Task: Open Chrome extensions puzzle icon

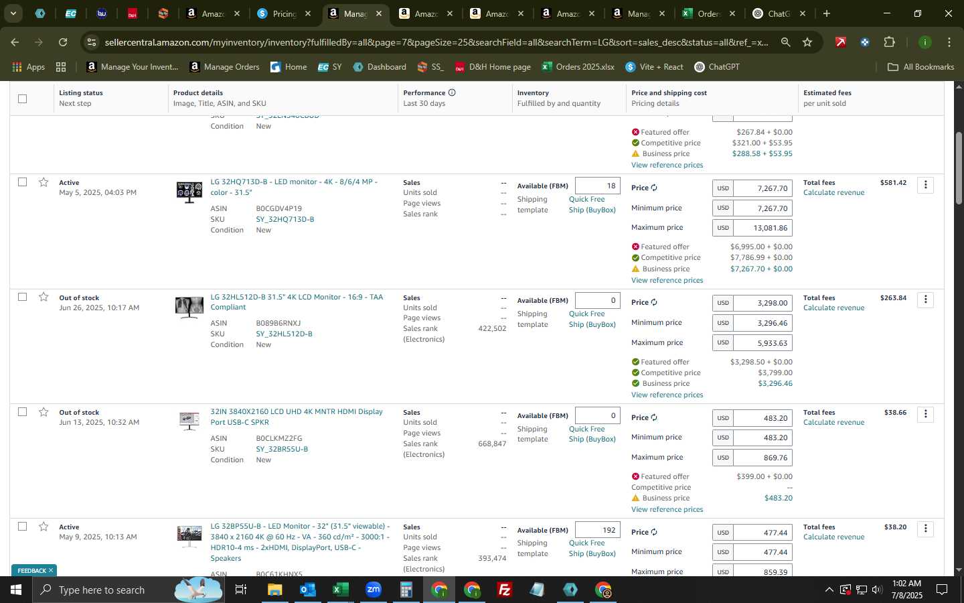Action: 889,42
